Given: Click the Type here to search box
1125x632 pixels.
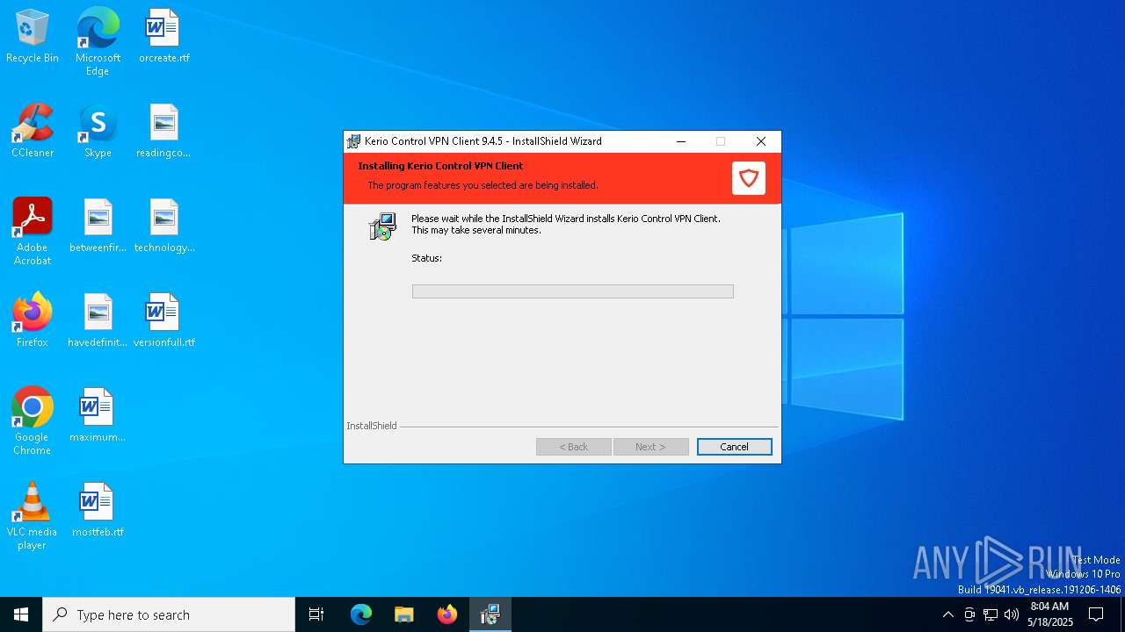Looking at the screenshot, I should [x=169, y=614].
